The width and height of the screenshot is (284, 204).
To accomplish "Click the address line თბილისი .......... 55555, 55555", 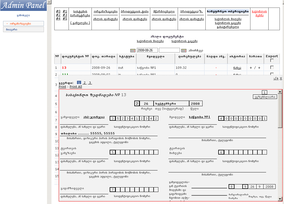I will (x=88, y=134).
